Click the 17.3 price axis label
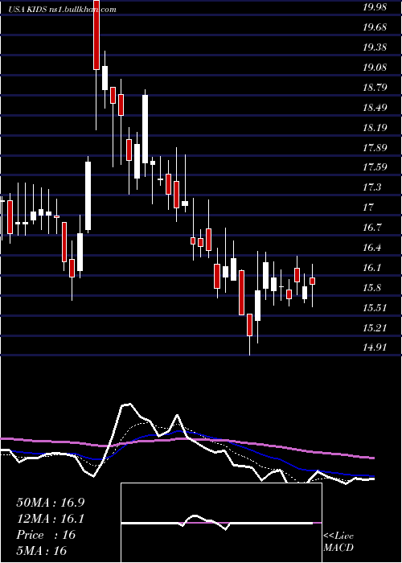Screen dimensions: 402x563 coord(371,187)
